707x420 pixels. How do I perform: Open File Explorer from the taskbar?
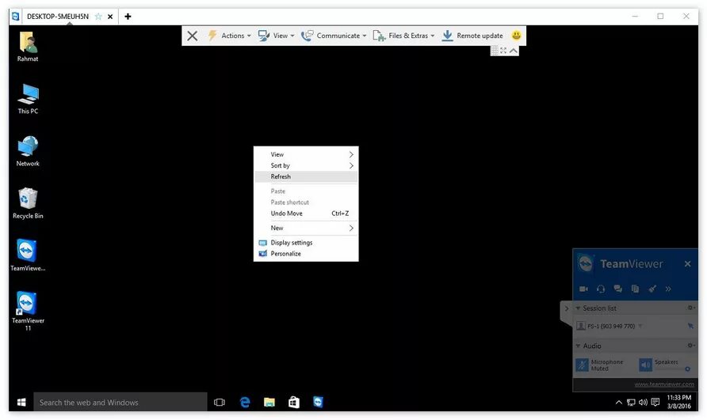point(269,402)
